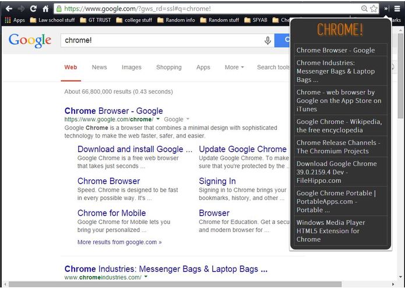
Task: Click the blue Google search button
Action: 282,40
